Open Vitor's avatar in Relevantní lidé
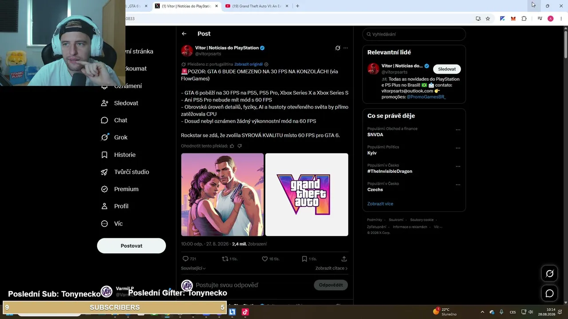Screen dimensions: 568x319 (x=373, y=69)
